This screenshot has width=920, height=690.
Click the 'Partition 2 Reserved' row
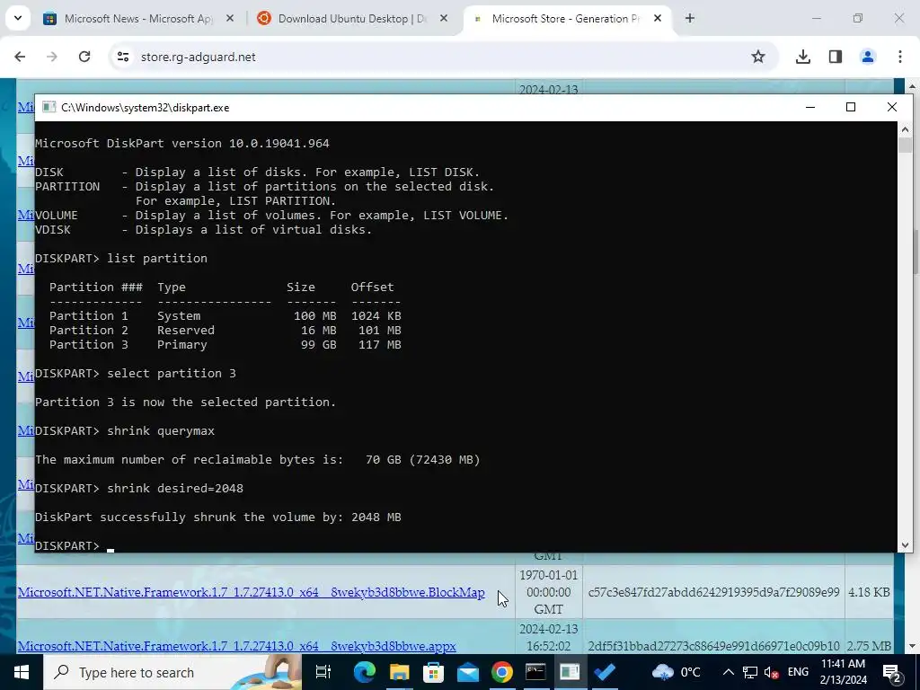tap(226, 331)
